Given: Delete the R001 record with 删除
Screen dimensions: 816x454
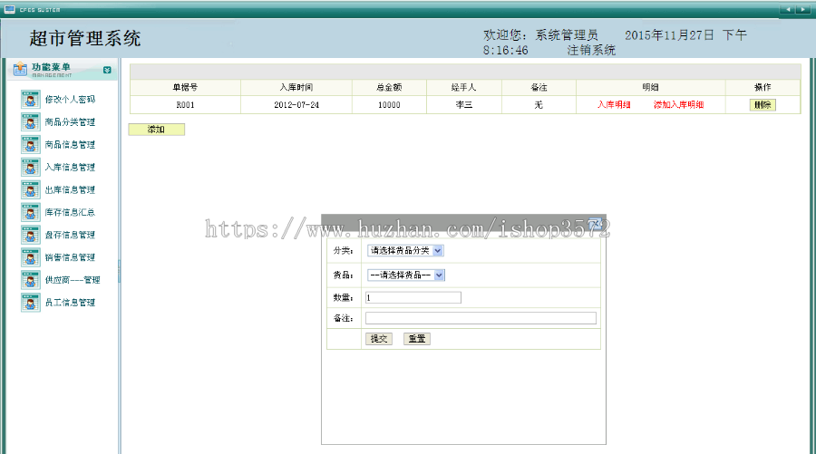Looking at the screenshot, I should click(x=763, y=104).
